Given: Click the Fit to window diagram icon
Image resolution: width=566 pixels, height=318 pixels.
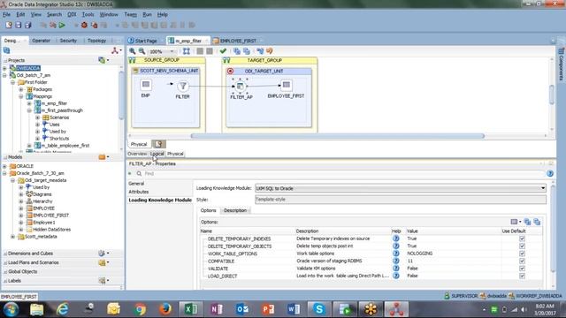Looking at the screenshot, I should [x=187, y=51].
